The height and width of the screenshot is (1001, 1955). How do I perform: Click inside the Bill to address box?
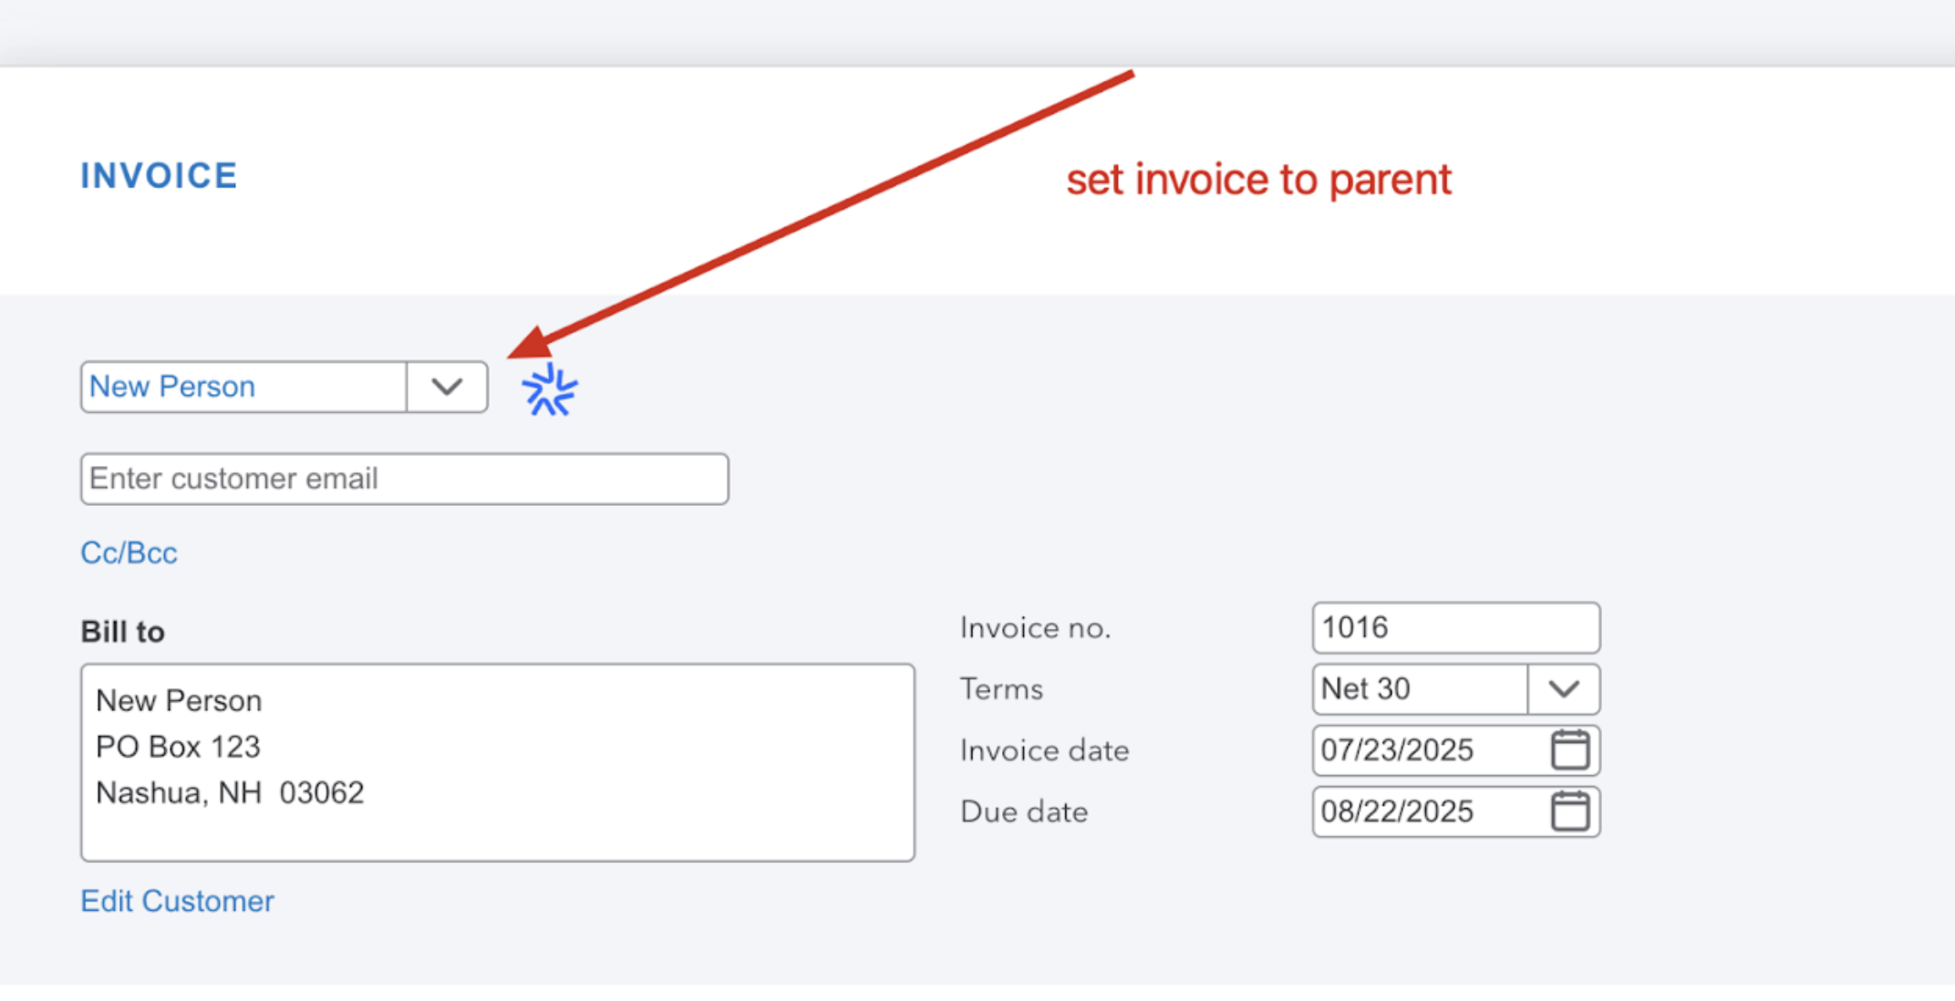pyautogui.click(x=498, y=762)
